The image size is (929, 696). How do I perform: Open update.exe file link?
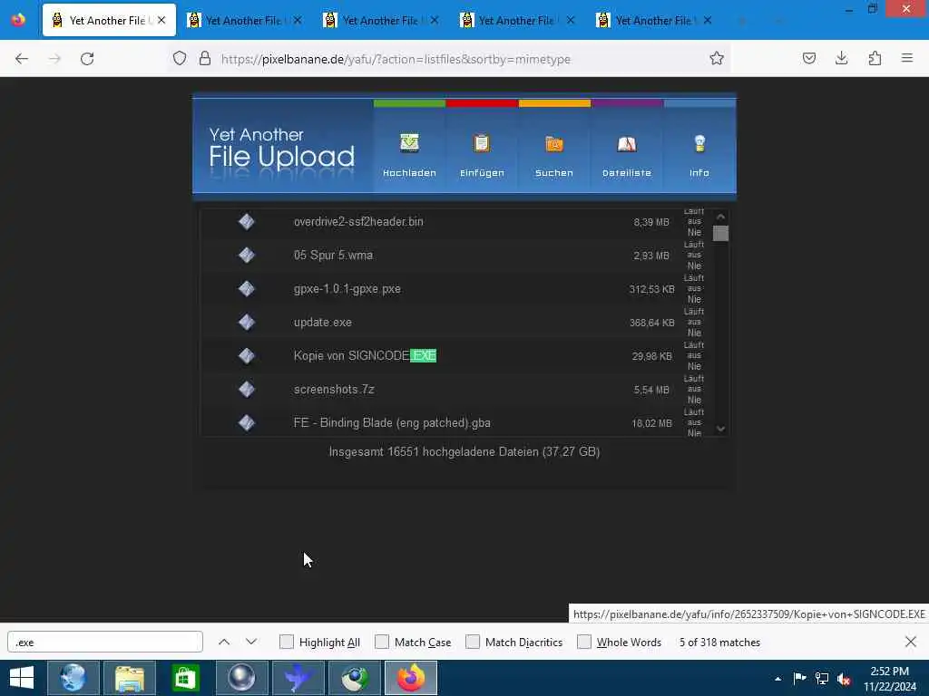click(x=322, y=323)
